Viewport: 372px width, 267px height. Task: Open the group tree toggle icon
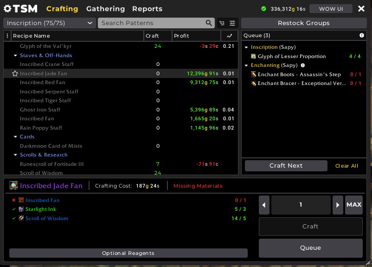point(222,23)
